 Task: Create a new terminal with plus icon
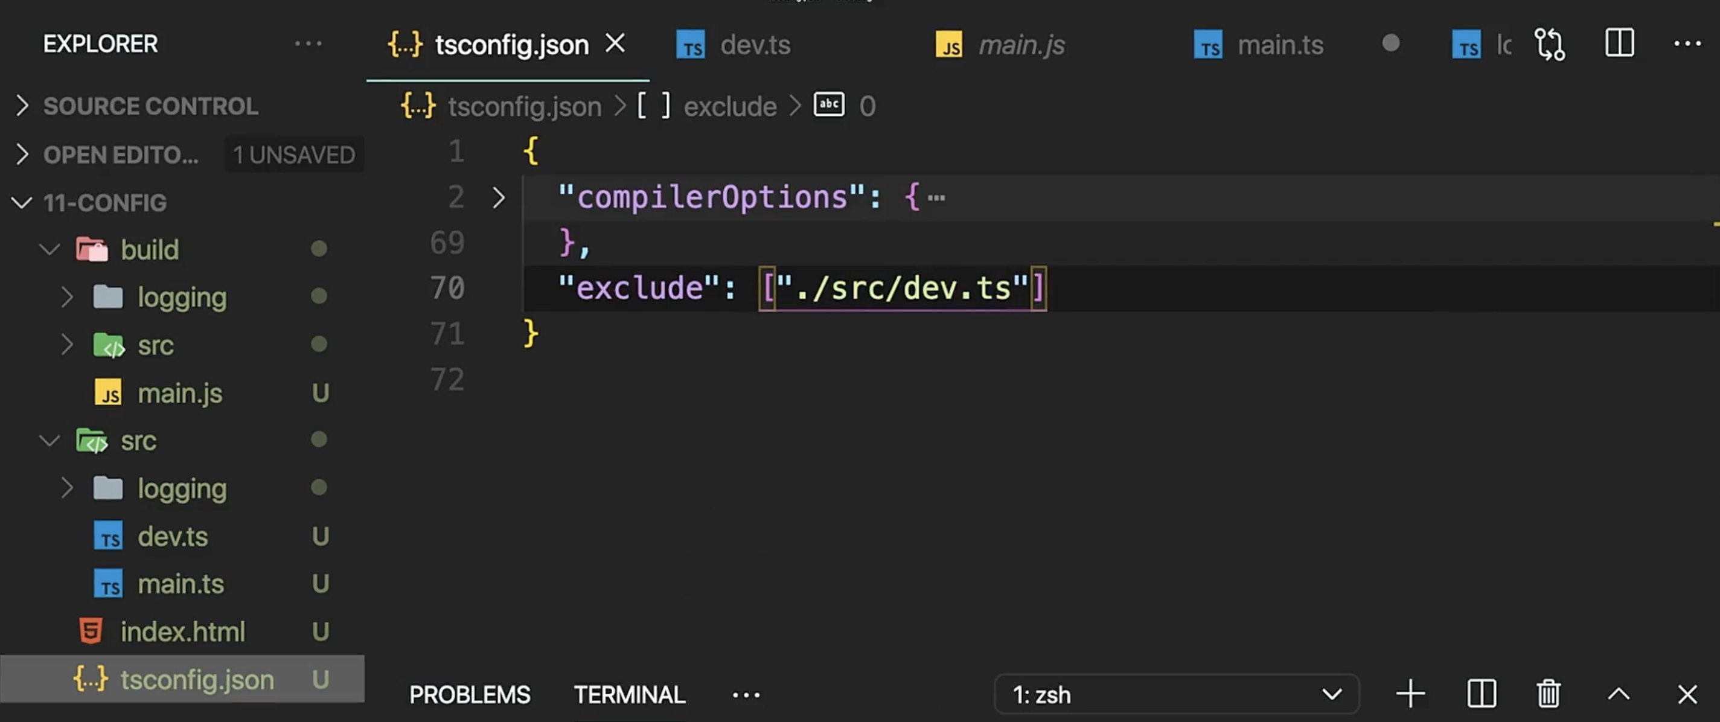(1410, 694)
